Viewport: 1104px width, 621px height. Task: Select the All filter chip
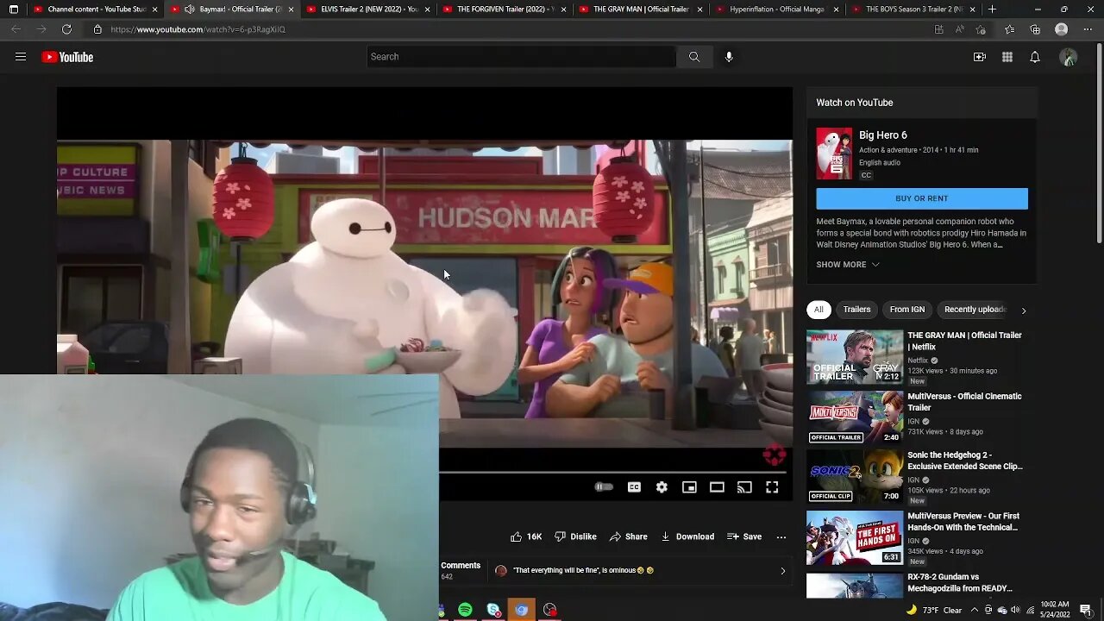tap(819, 310)
